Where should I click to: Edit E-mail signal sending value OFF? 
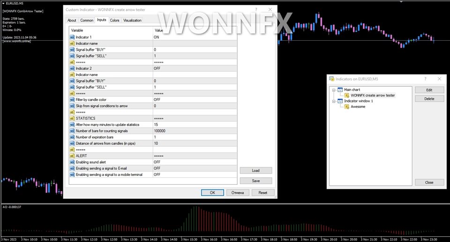click(195, 168)
